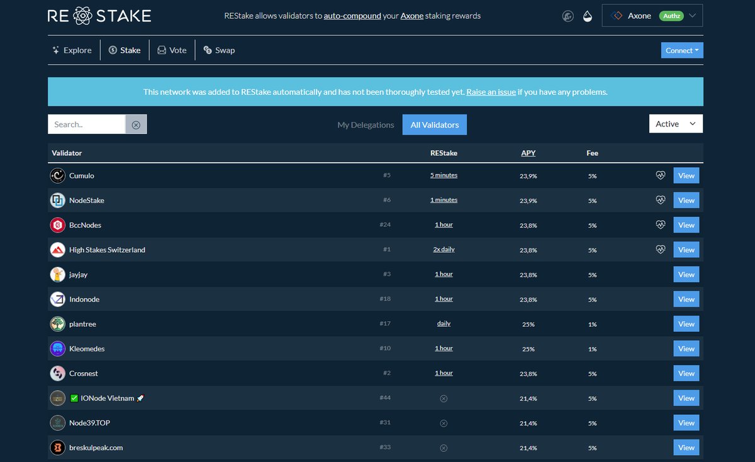Go to the Stake tab

pyautogui.click(x=125, y=50)
